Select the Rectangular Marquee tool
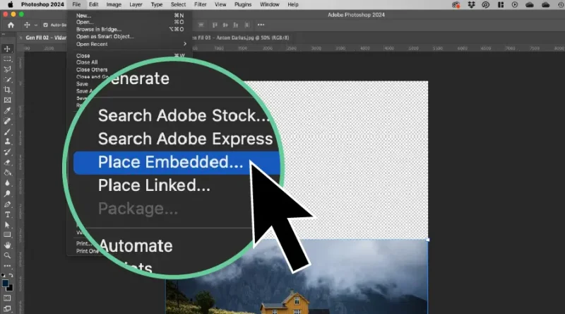Viewport: 565px width, 314px height. click(x=7, y=59)
